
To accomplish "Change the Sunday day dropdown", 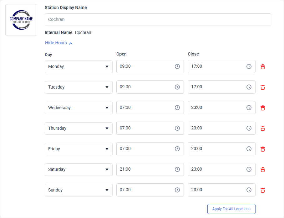I will 79,190.
